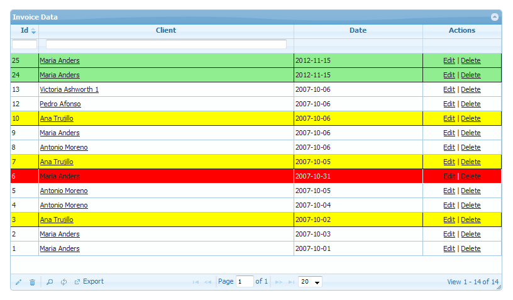Screen dimensions: 513x300
Task: Go to the previous page
Action: [208, 282]
